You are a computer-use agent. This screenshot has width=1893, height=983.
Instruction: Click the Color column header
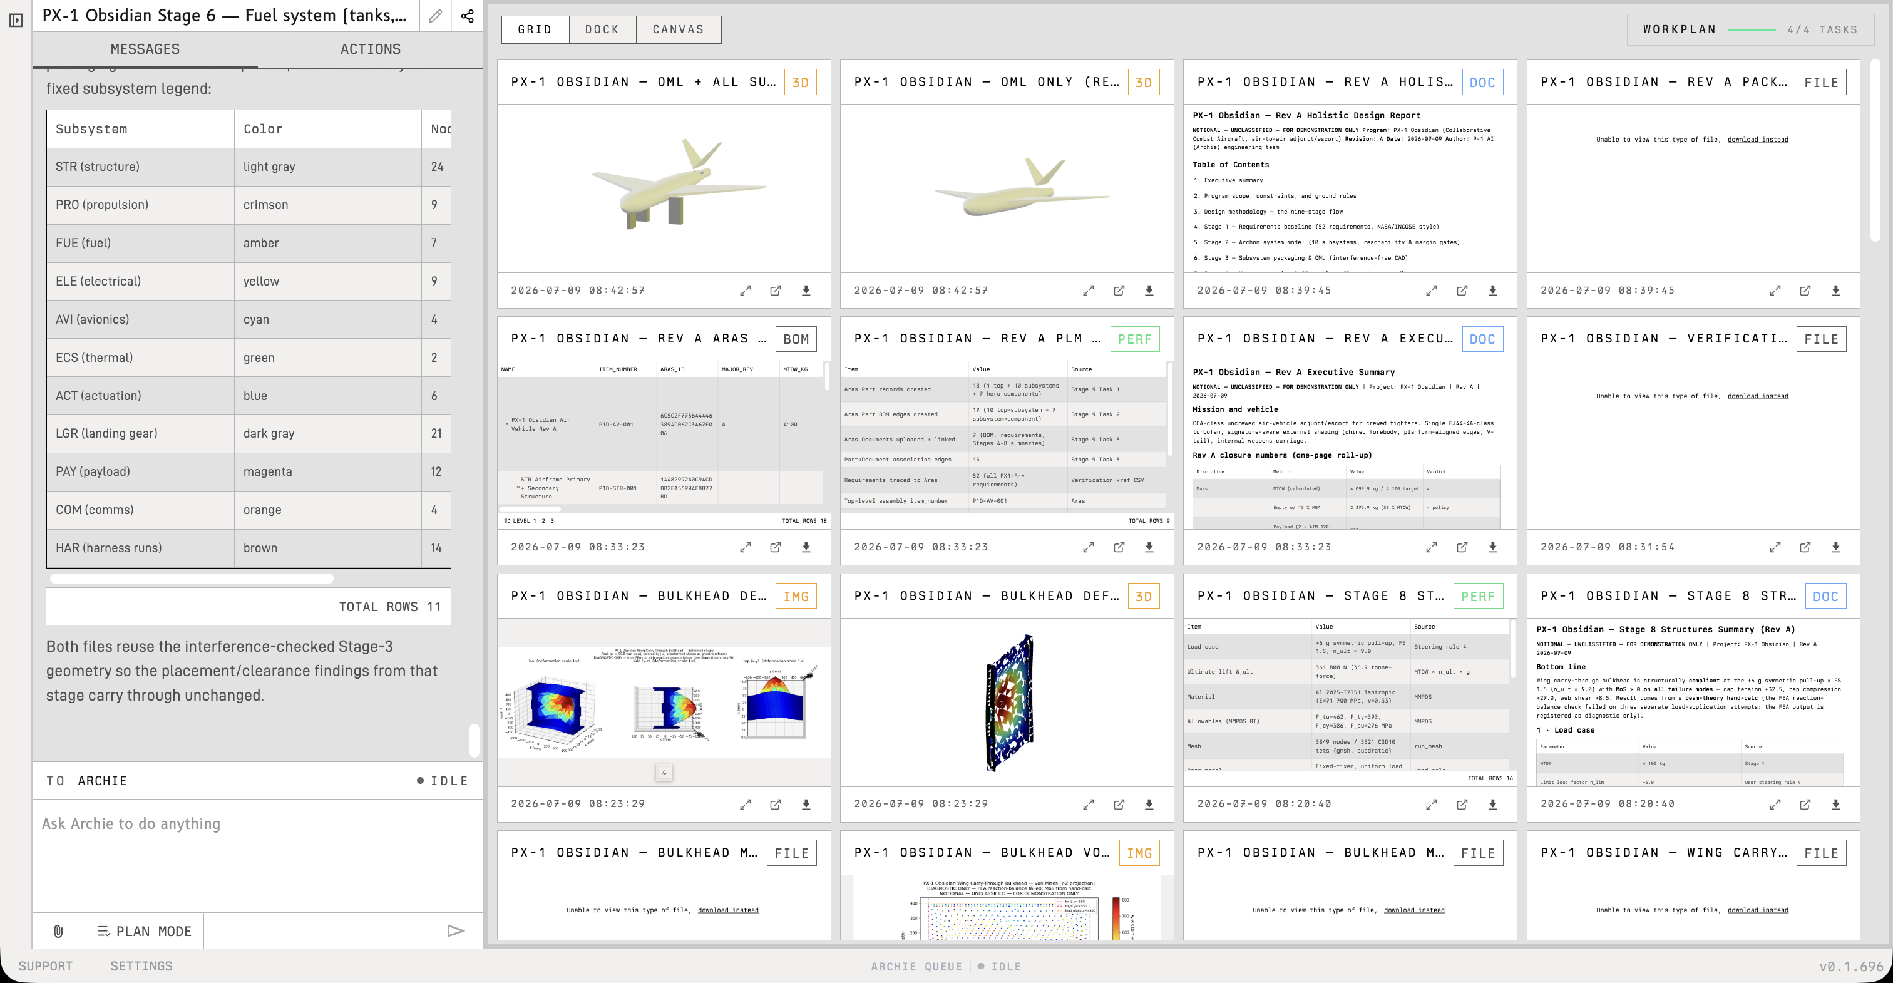pyautogui.click(x=328, y=128)
